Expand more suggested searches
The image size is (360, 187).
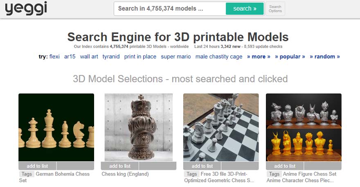(259, 57)
